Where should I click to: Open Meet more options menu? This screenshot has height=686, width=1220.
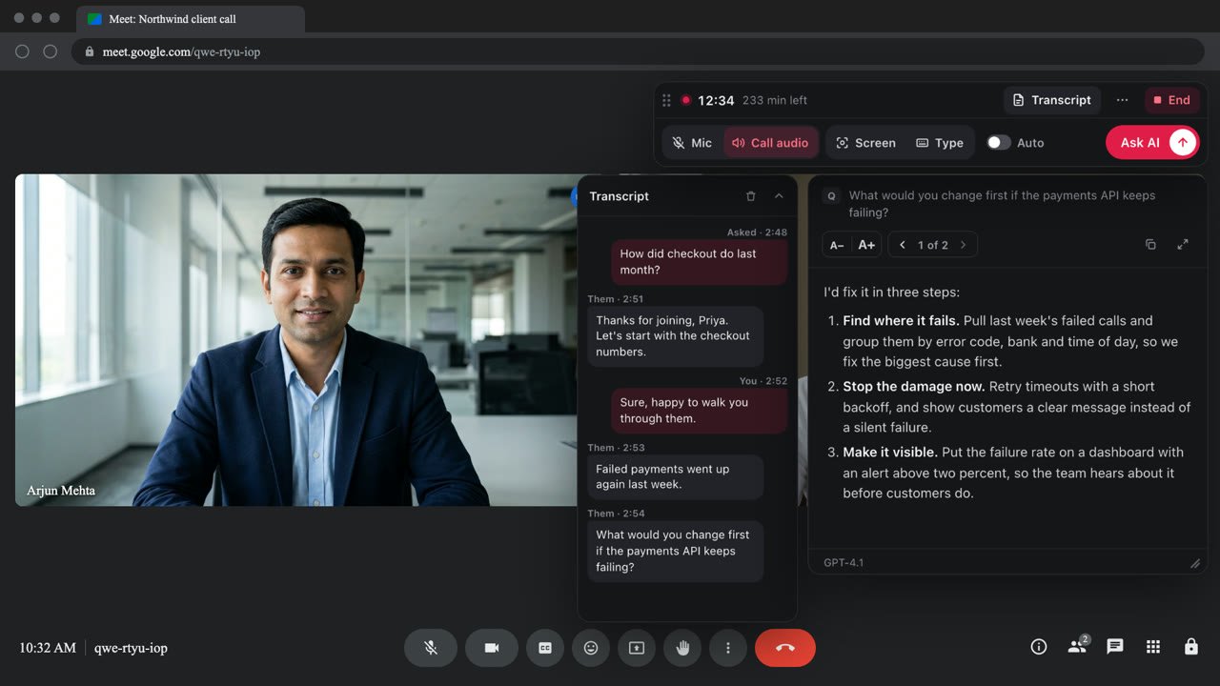(x=728, y=648)
